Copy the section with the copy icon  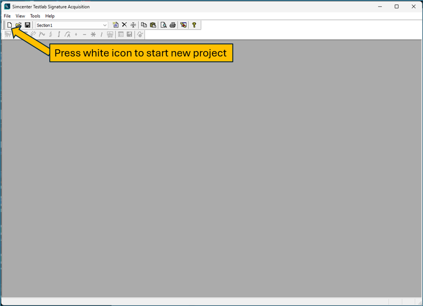pyautogui.click(x=144, y=24)
